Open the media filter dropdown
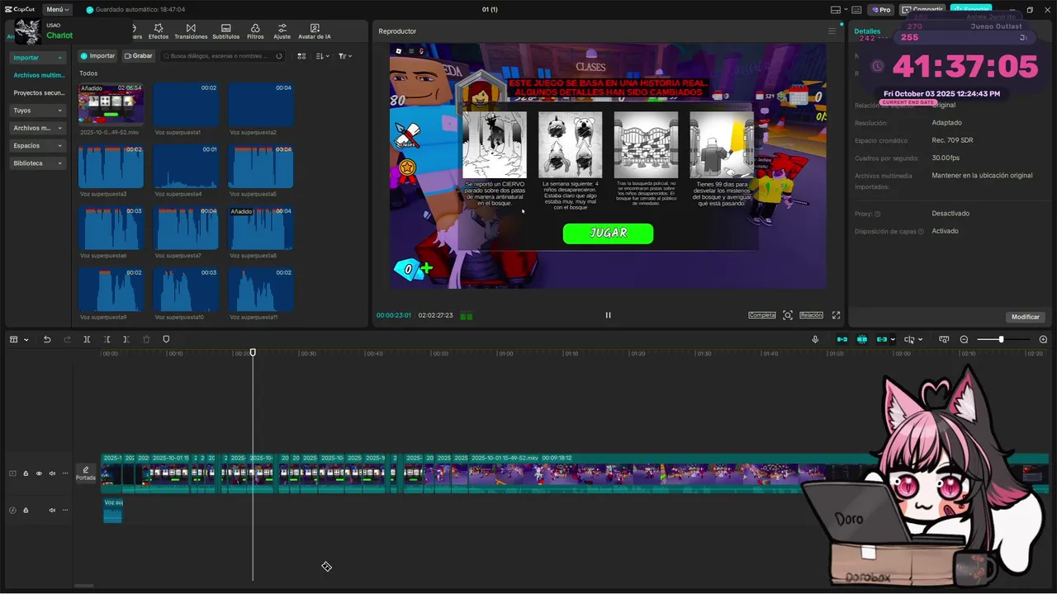 tap(345, 56)
